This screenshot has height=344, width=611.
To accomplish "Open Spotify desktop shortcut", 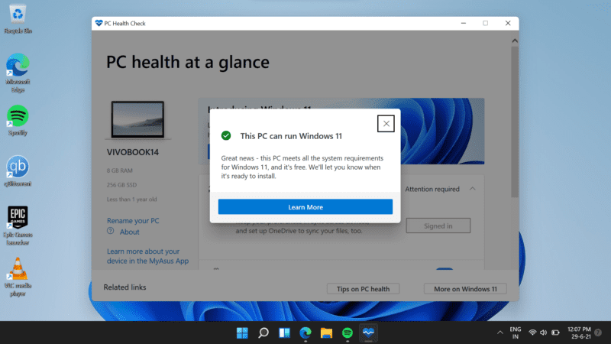I will 18,120.
